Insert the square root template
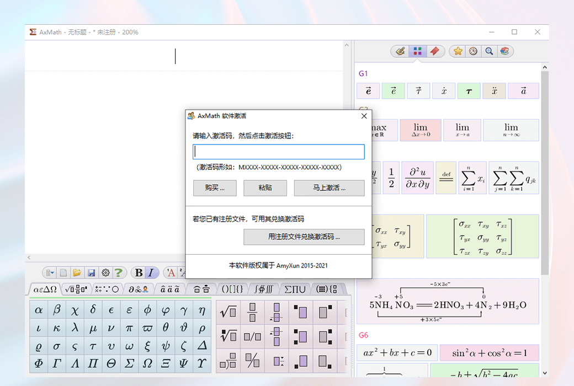This screenshot has height=386, width=574. [x=228, y=312]
